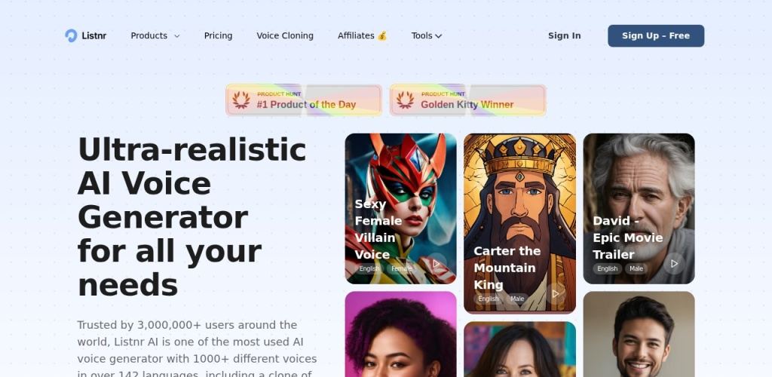The height and width of the screenshot is (377, 772).
Task: Open the smiling dark-haired man voice card
Action: coord(639,334)
